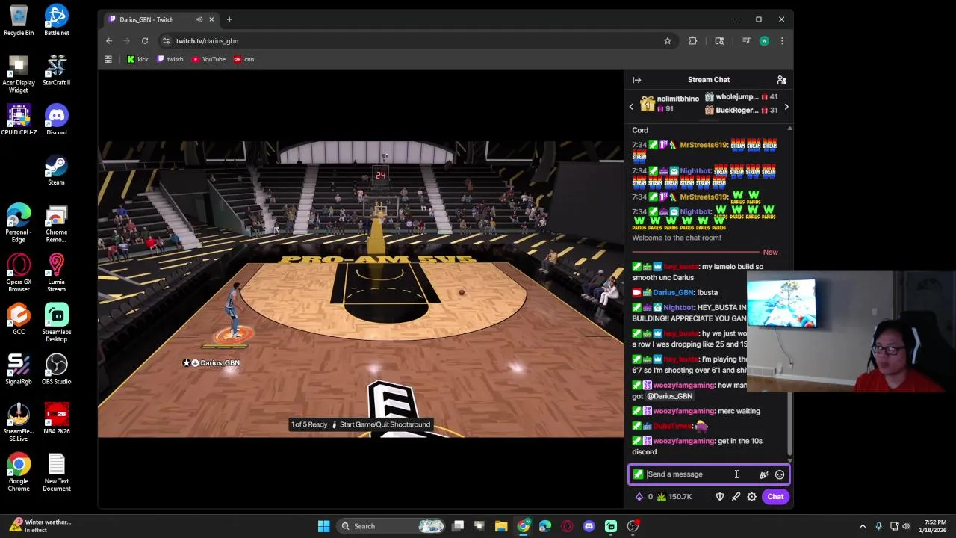956x538 pixels.
Task: Open wholejump top gifter entry
Action: click(742, 97)
